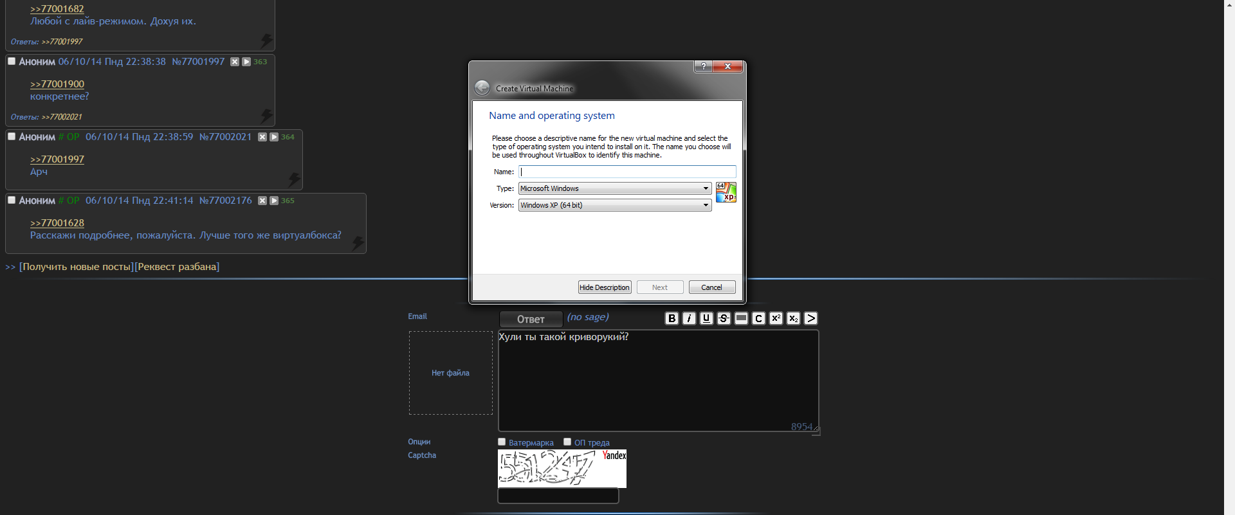Apply strikethrough formatting button
The image size is (1235, 515).
[724, 318]
